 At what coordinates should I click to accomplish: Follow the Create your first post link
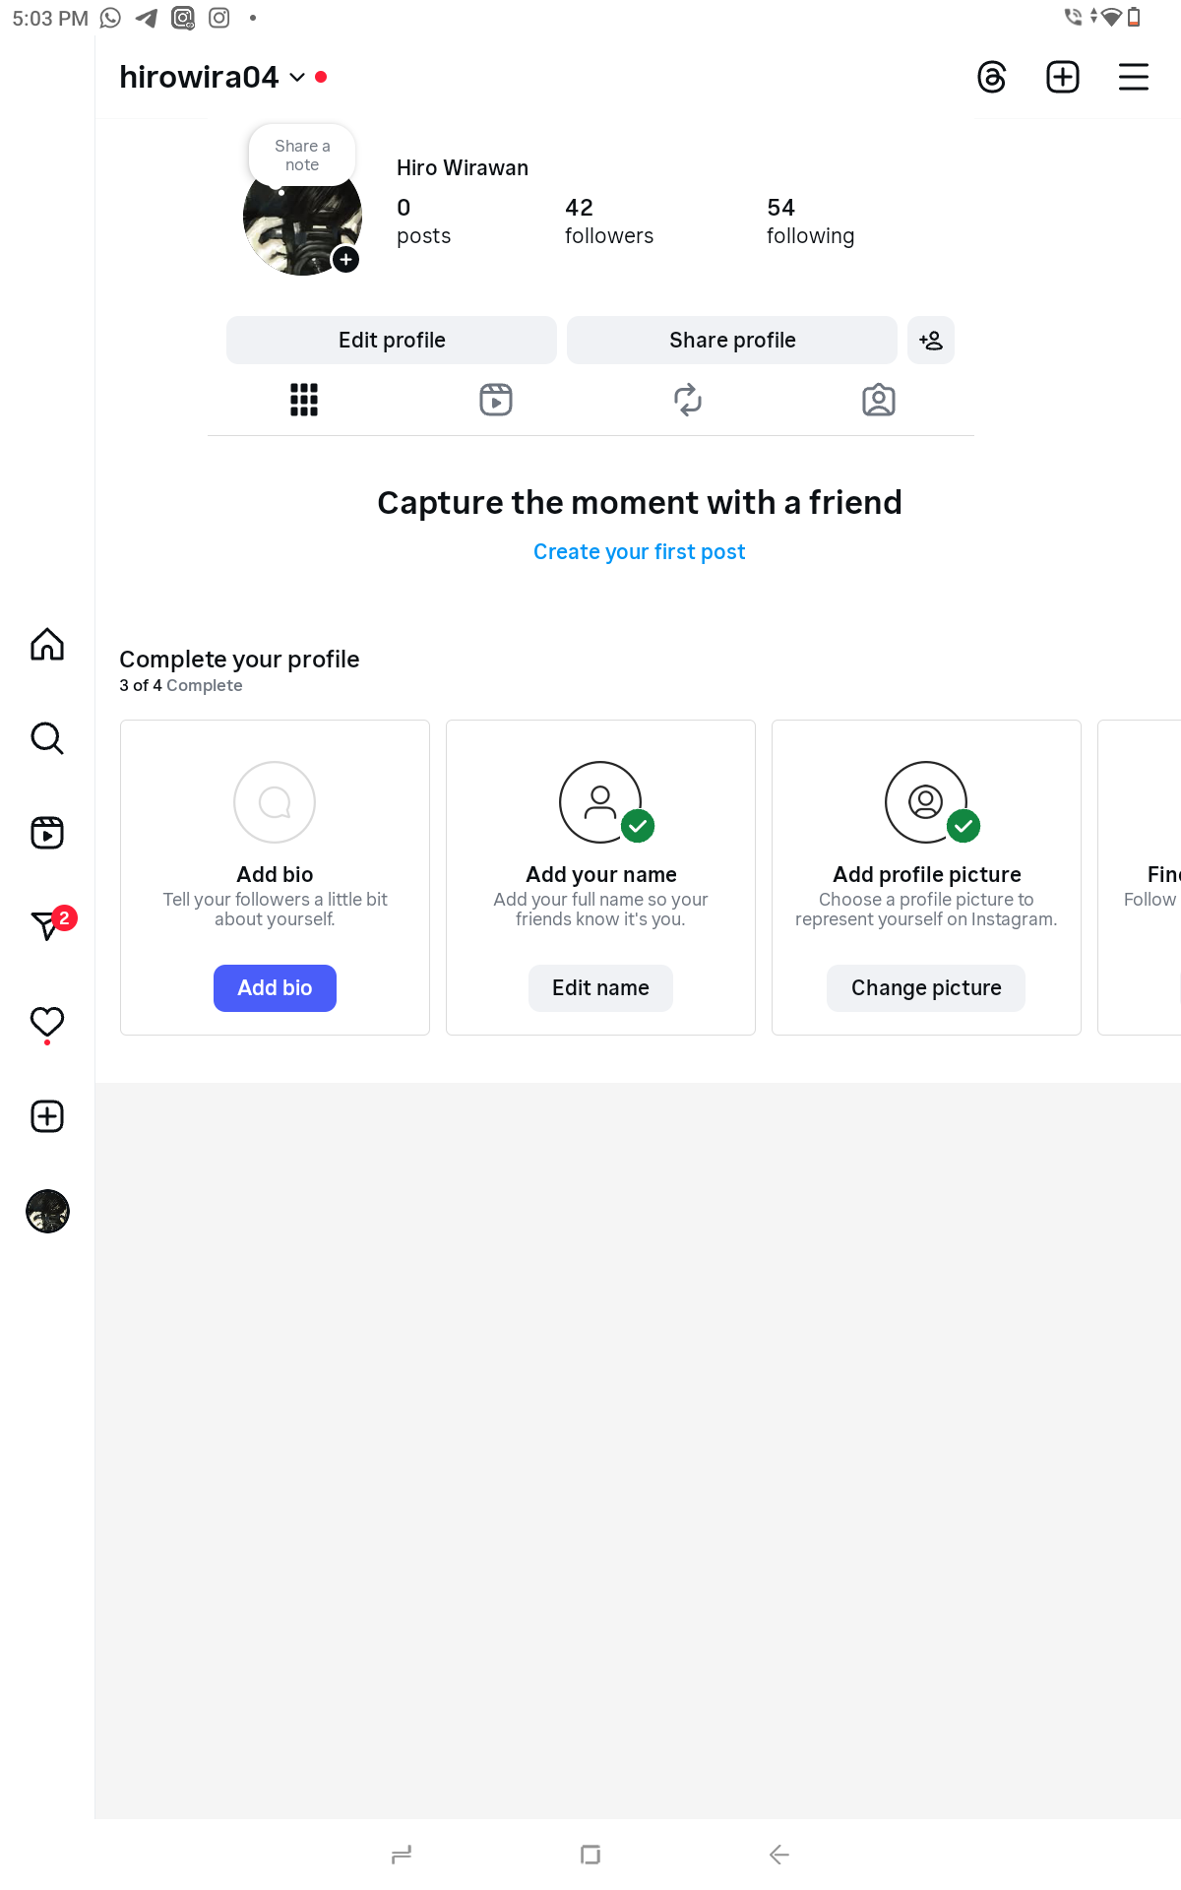tap(639, 552)
